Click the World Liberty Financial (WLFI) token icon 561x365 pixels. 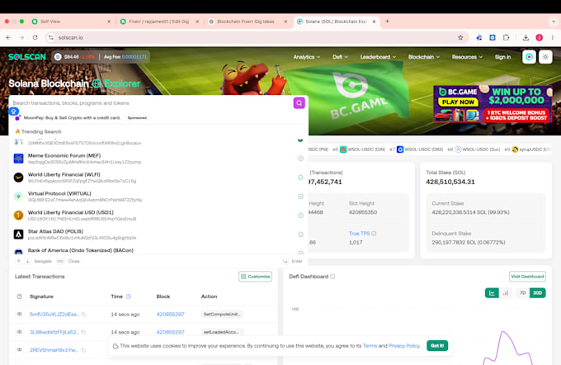19,178
